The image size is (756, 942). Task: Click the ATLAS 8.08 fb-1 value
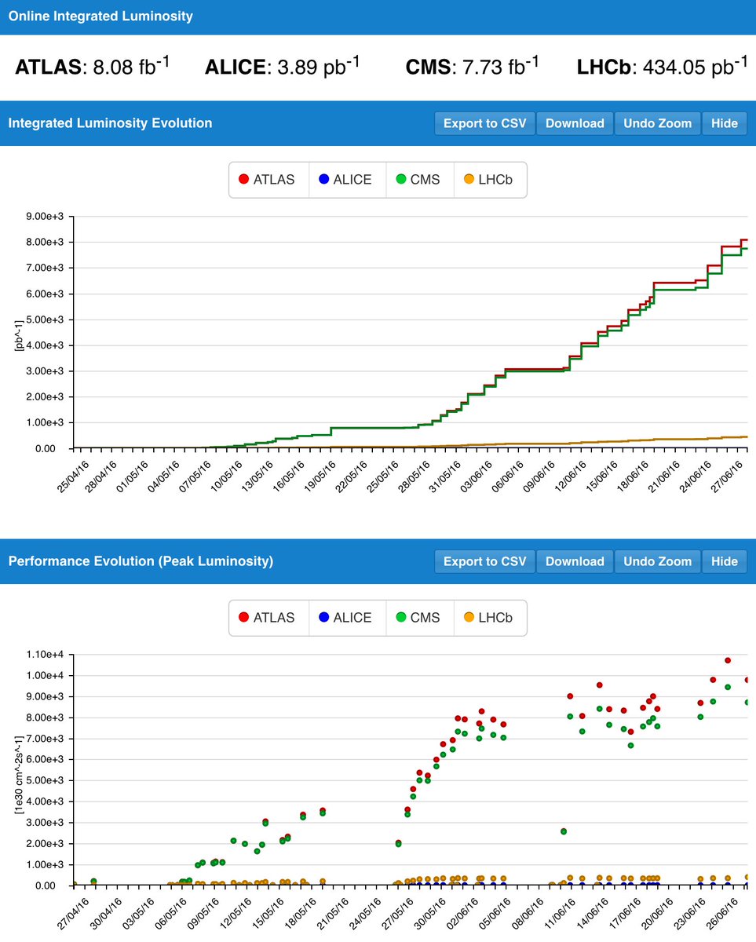(x=93, y=67)
